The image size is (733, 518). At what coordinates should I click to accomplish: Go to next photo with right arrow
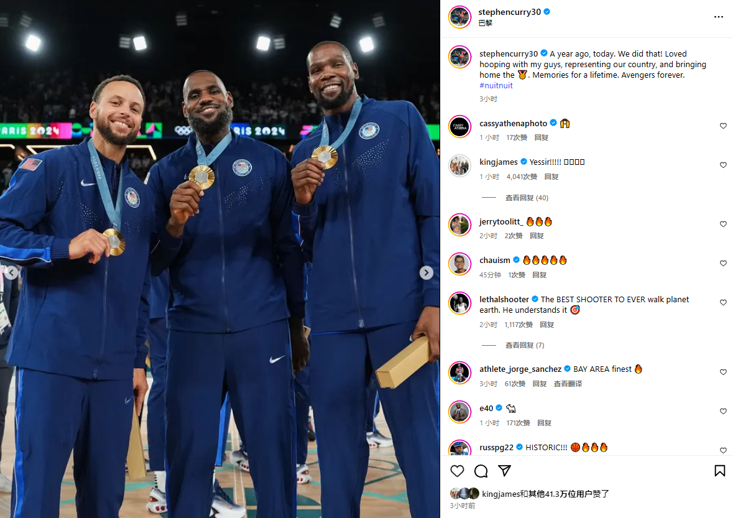click(x=426, y=272)
